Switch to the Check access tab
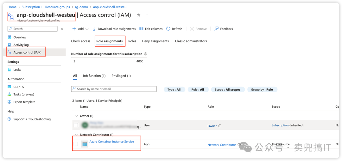The image size is (342, 161). coord(81,41)
